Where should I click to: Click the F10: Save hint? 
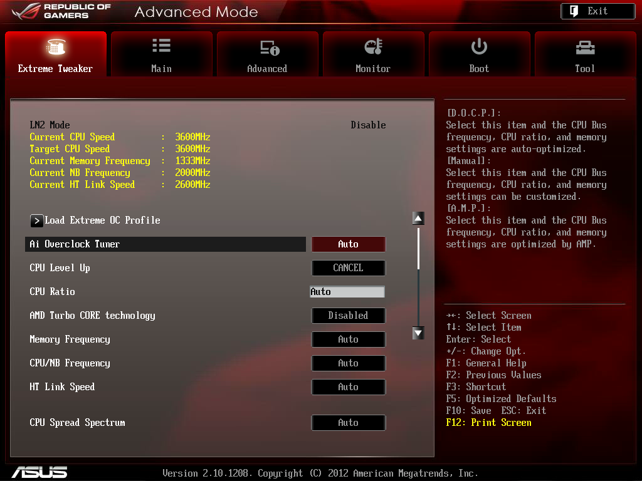click(x=468, y=411)
